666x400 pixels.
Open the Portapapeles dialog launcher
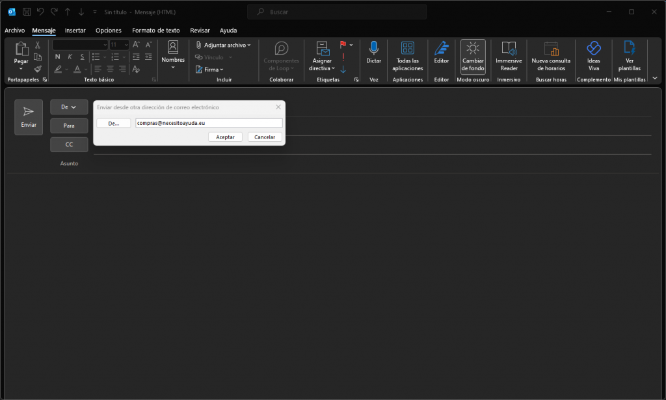click(x=45, y=79)
